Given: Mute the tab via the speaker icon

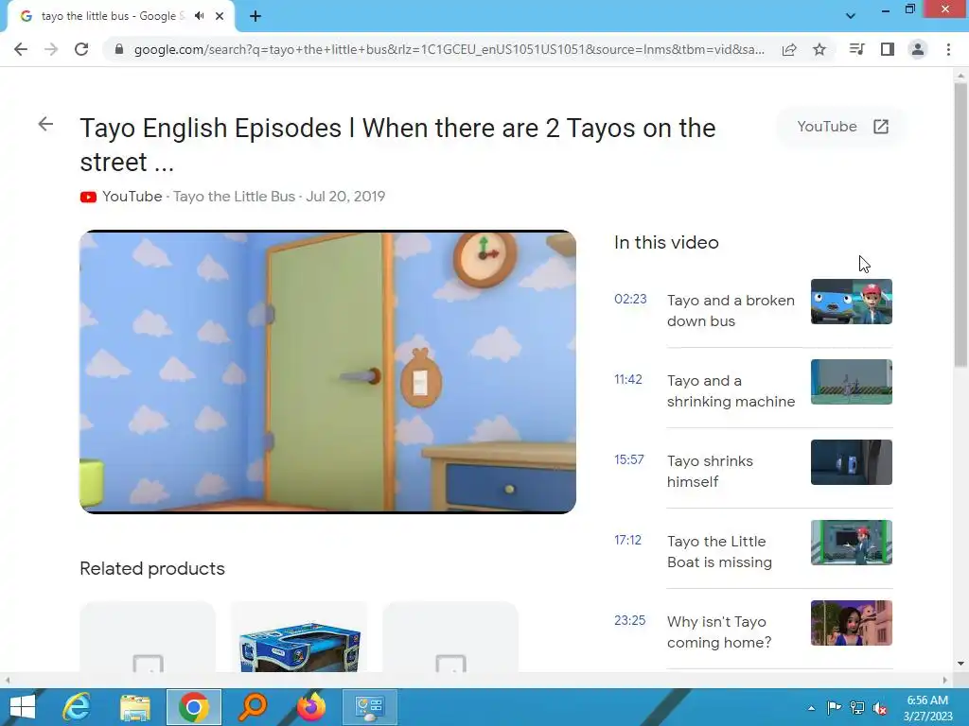Looking at the screenshot, I should point(199,16).
